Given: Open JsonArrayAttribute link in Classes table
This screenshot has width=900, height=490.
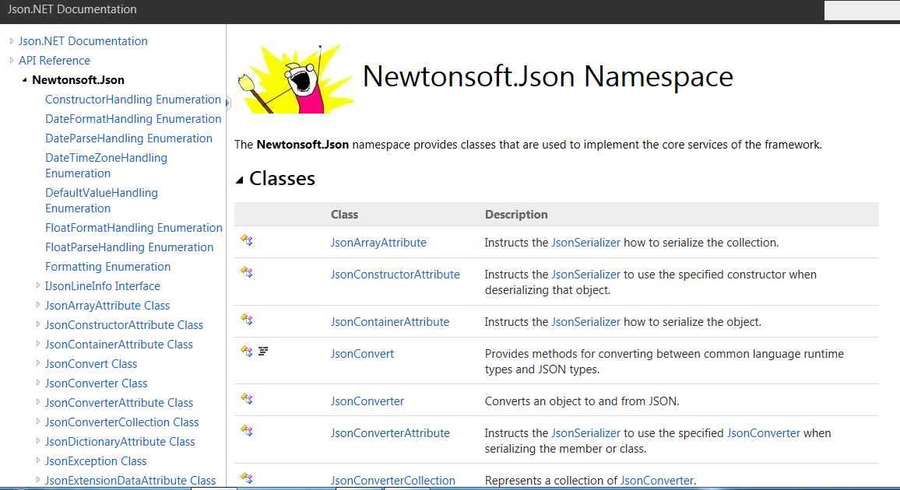Looking at the screenshot, I should click(378, 243).
